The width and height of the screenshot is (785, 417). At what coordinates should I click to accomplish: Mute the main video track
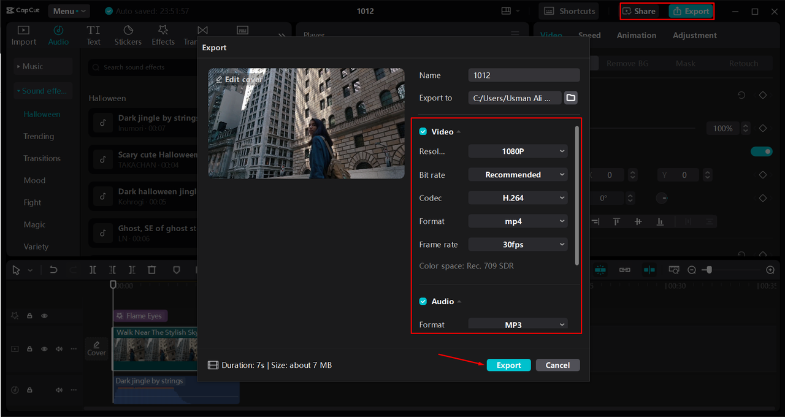[59, 349]
